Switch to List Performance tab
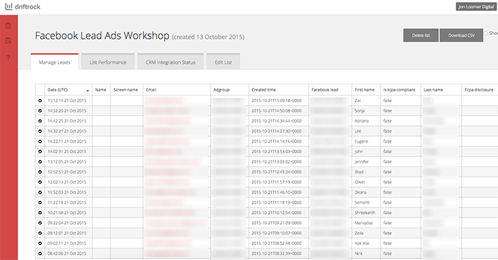The image size is (498, 260). pos(108,62)
